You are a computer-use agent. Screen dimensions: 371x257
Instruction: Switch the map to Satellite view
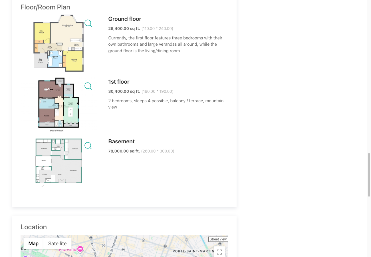pos(57,243)
